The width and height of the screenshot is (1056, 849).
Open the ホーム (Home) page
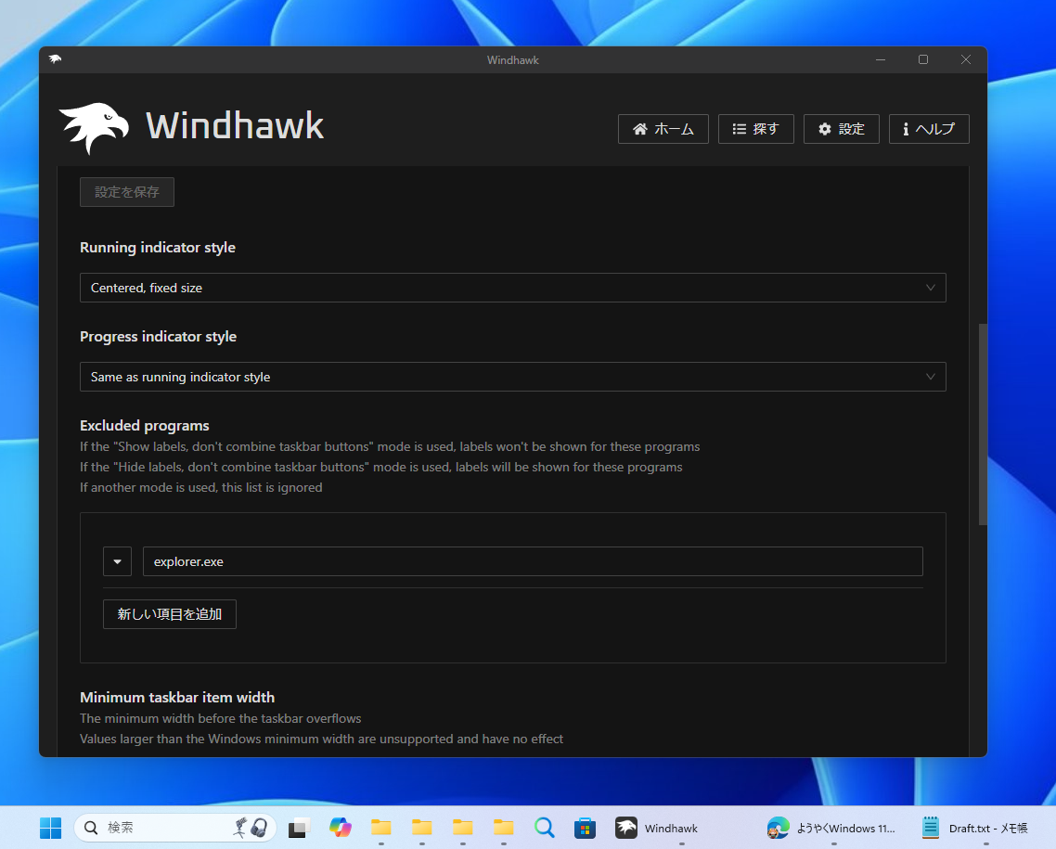[x=663, y=129]
